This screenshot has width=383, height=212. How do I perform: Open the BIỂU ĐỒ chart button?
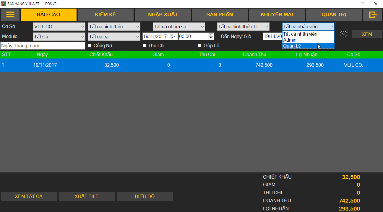coord(145,196)
